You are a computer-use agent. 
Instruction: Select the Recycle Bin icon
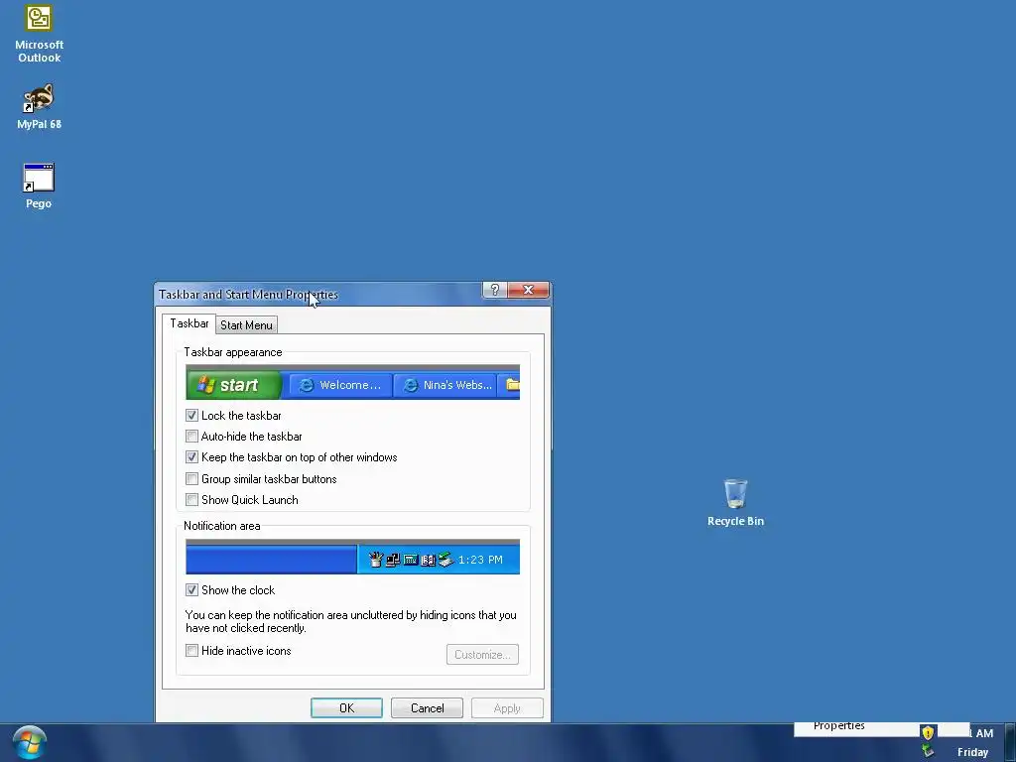click(735, 503)
